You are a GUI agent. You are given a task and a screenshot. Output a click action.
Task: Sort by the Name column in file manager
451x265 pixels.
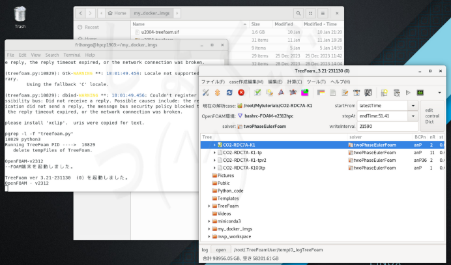190,24
